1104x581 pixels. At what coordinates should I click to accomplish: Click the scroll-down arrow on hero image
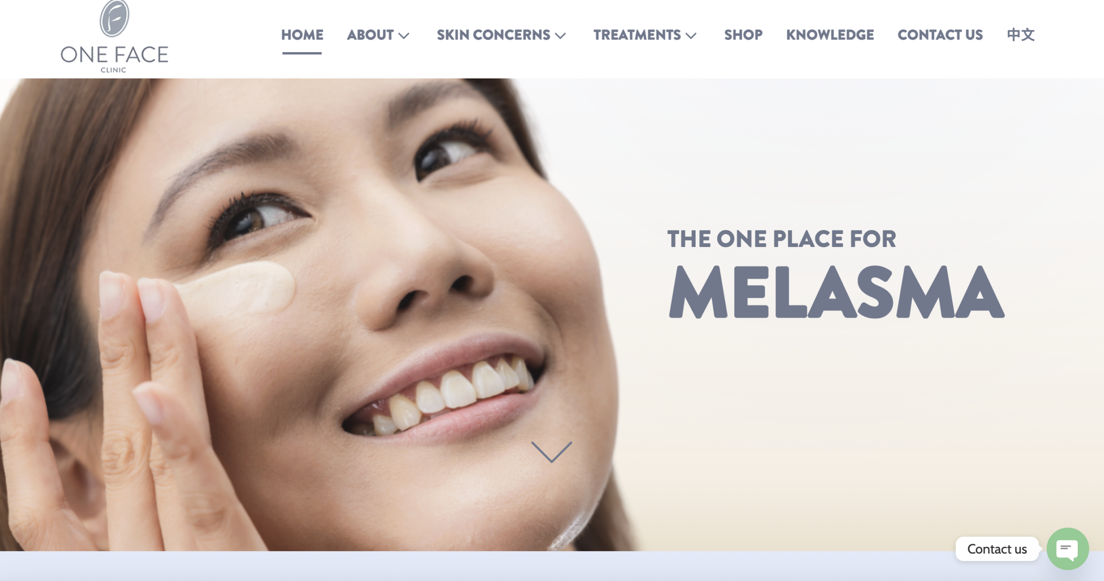pos(552,452)
